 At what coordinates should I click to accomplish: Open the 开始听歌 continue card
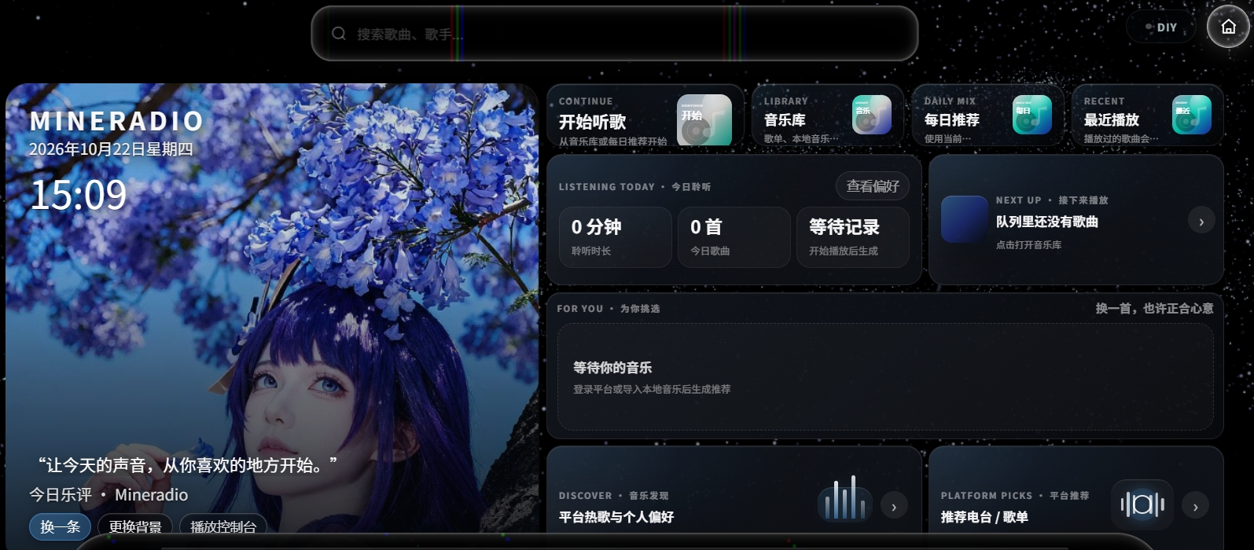pos(645,115)
